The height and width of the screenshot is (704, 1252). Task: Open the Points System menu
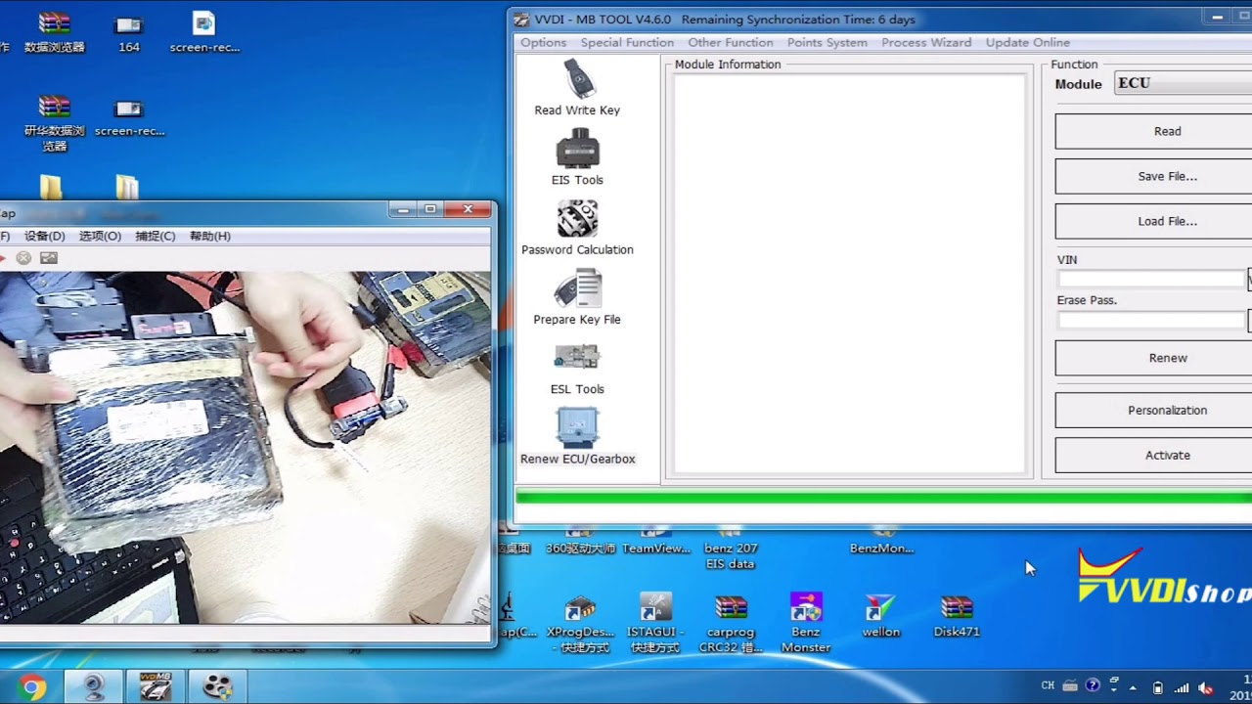pyautogui.click(x=827, y=42)
